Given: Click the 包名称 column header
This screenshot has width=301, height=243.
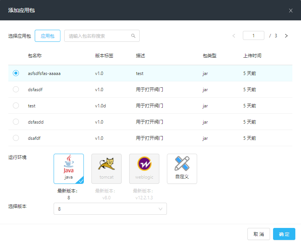Looking at the screenshot, I should (x=35, y=56).
